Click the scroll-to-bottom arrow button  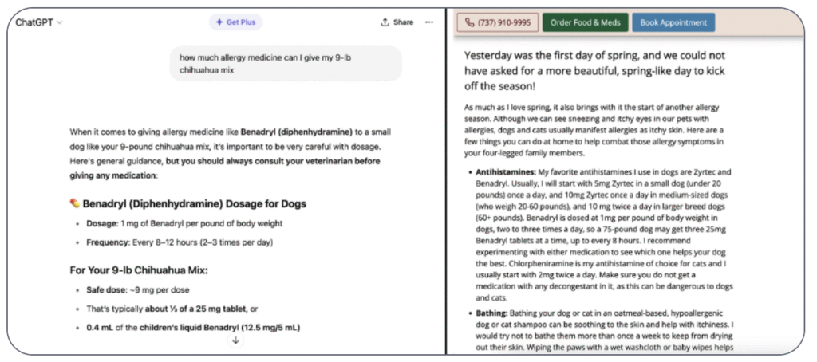(x=235, y=340)
